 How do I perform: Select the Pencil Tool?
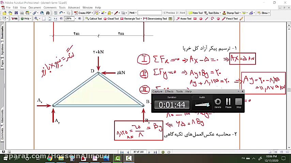(x=230, y=19)
